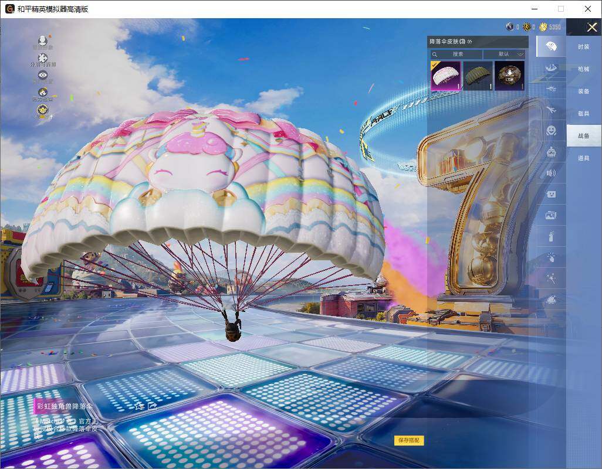
Task: Share the skin with the arrow icon
Action: (153, 405)
